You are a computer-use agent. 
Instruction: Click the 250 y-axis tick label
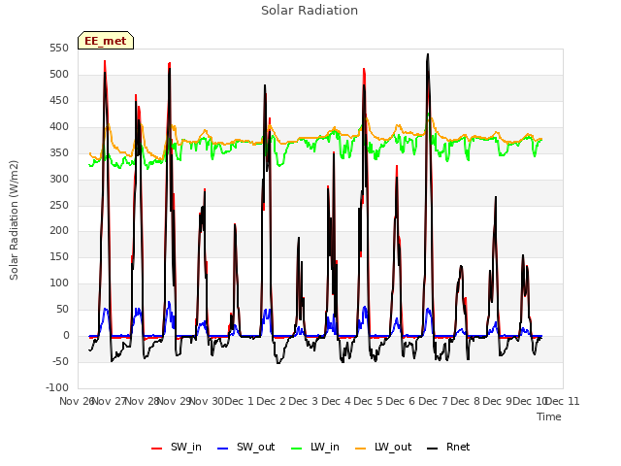[59, 205]
